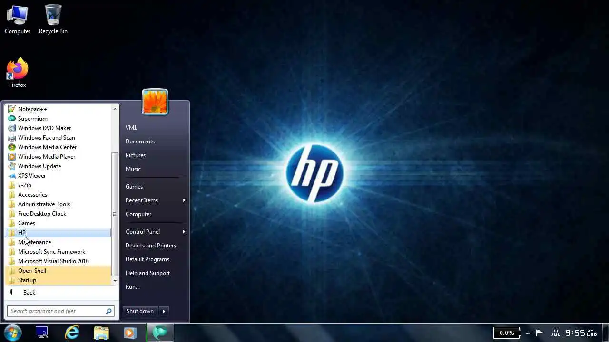
Task: Expand the Administrative Tools folder
Action: 58,204
